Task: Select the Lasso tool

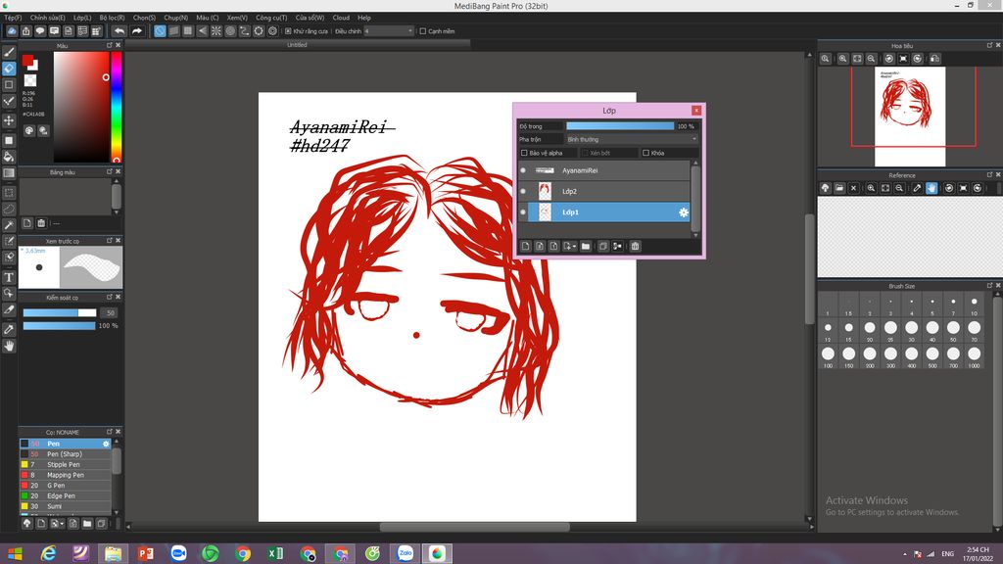Action: [x=9, y=209]
